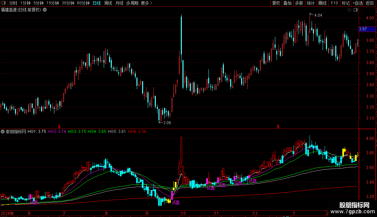Screen dimensions: 377x217
Task: Click the 4.04 high price annotation
Action: pyautogui.click(x=318, y=15)
